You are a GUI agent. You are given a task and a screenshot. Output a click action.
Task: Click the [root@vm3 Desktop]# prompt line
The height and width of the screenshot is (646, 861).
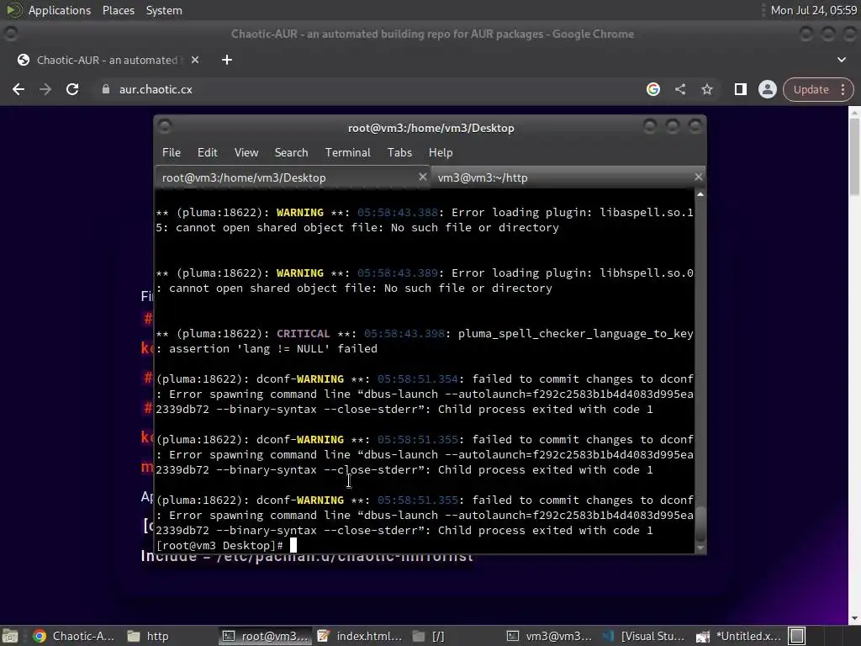(219, 545)
